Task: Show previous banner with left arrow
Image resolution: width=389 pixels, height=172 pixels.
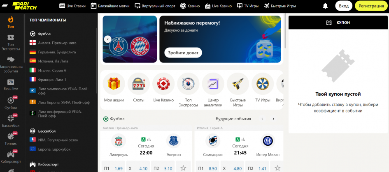Action: pos(107,39)
